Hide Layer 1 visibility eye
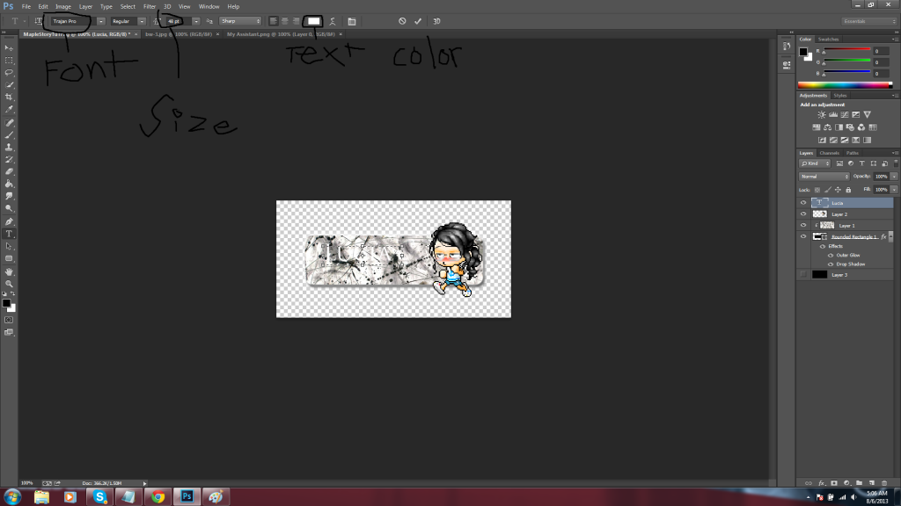The width and height of the screenshot is (901, 506). point(803,226)
